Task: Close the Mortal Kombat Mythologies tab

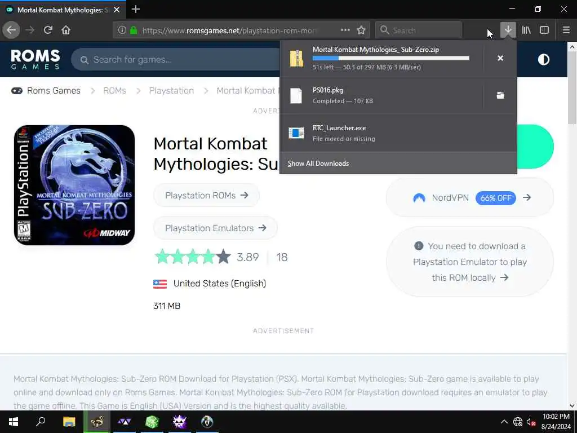Action: pyautogui.click(x=117, y=10)
